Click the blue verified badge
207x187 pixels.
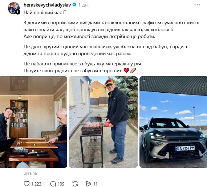tap(74, 5)
